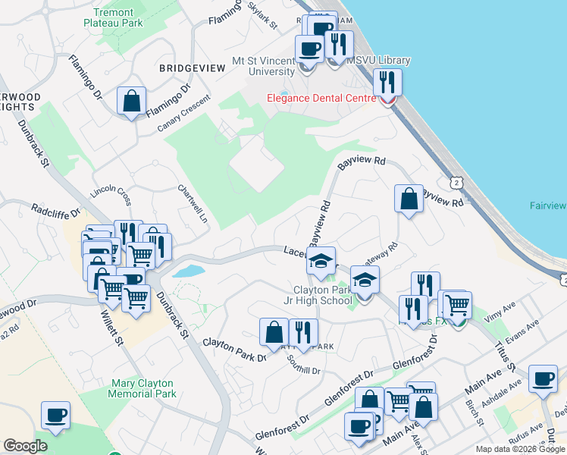Click the Fairview area label
This screenshot has width=567, height=455.
click(548, 206)
